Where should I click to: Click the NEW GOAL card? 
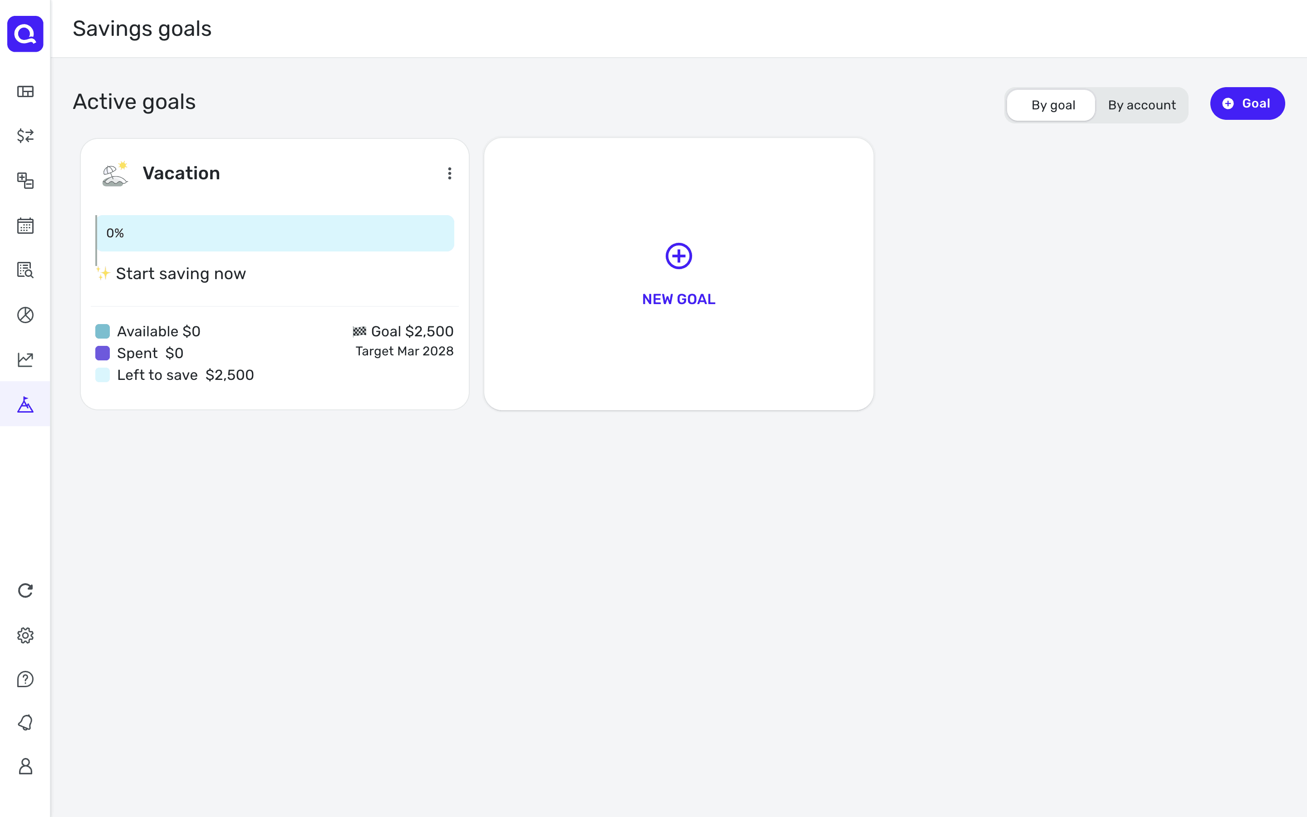tap(678, 275)
